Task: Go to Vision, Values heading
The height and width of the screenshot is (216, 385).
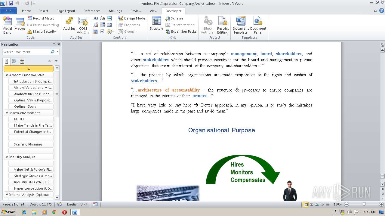Action: click(31, 88)
